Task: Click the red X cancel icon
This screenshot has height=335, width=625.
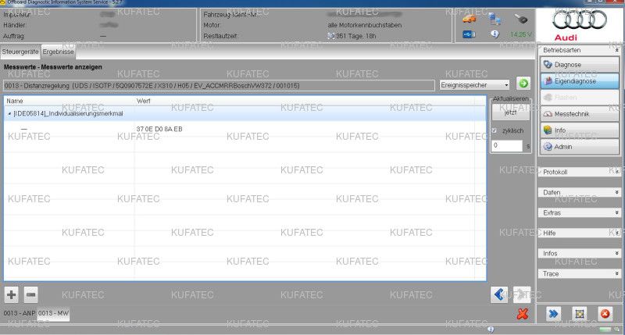Action: [x=523, y=313]
